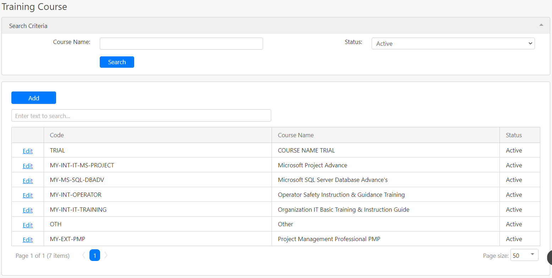Go to next page arrow
Screen dimensions: 552x278
(106, 255)
